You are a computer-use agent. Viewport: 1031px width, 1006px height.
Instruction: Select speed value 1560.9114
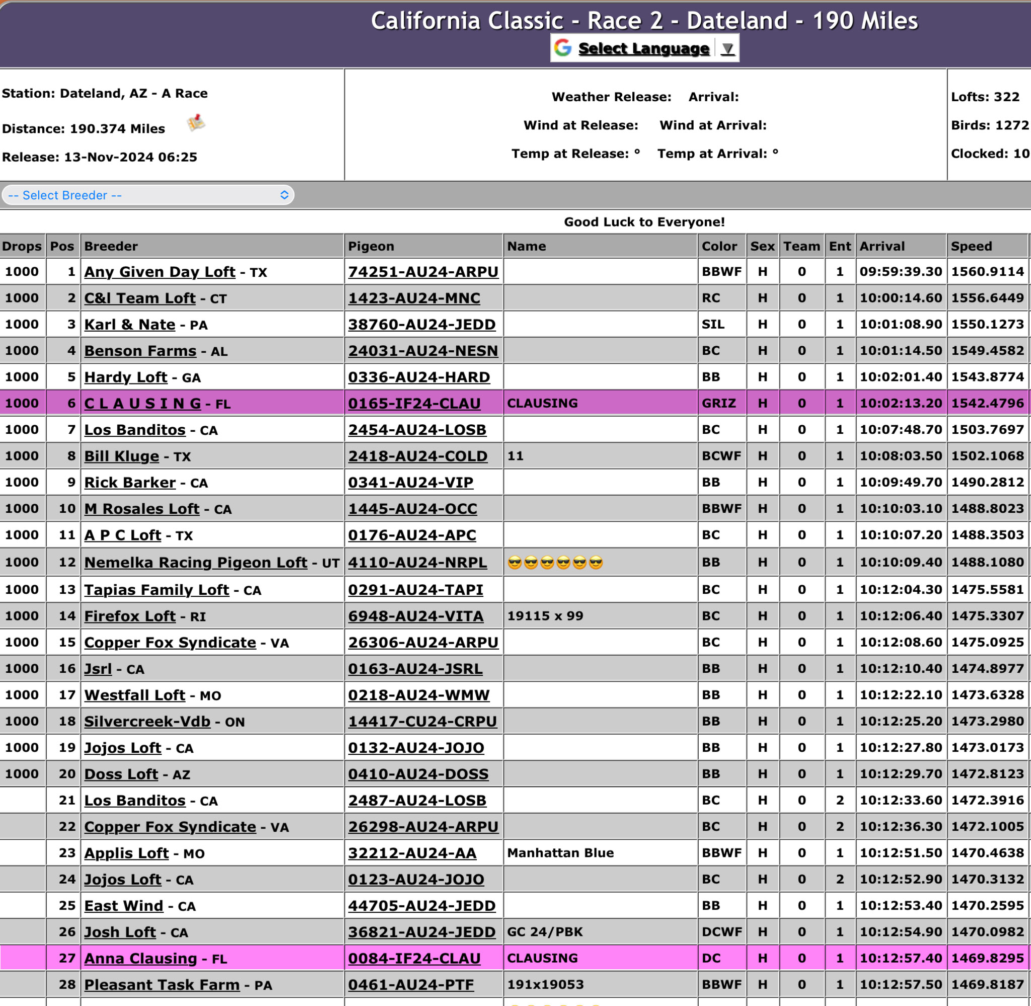[x=988, y=272]
